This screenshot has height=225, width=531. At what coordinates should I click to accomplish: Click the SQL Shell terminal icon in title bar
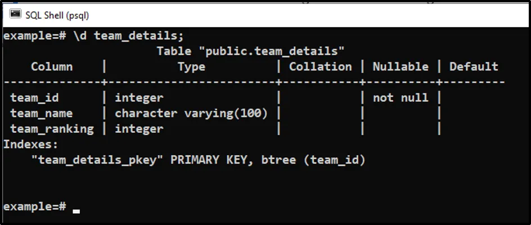click(x=16, y=14)
